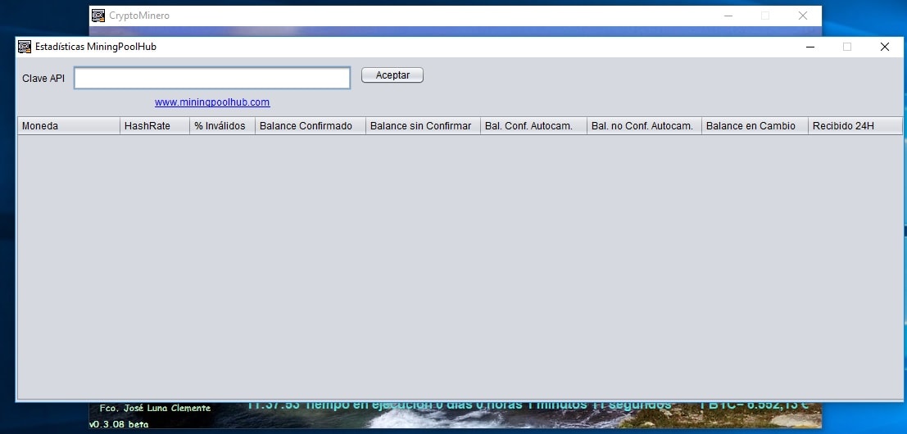
Task: Click the Balance en Cambio column header
Action: click(755, 126)
